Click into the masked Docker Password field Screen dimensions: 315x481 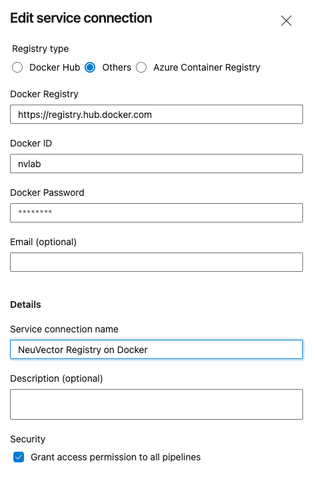pos(157,213)
